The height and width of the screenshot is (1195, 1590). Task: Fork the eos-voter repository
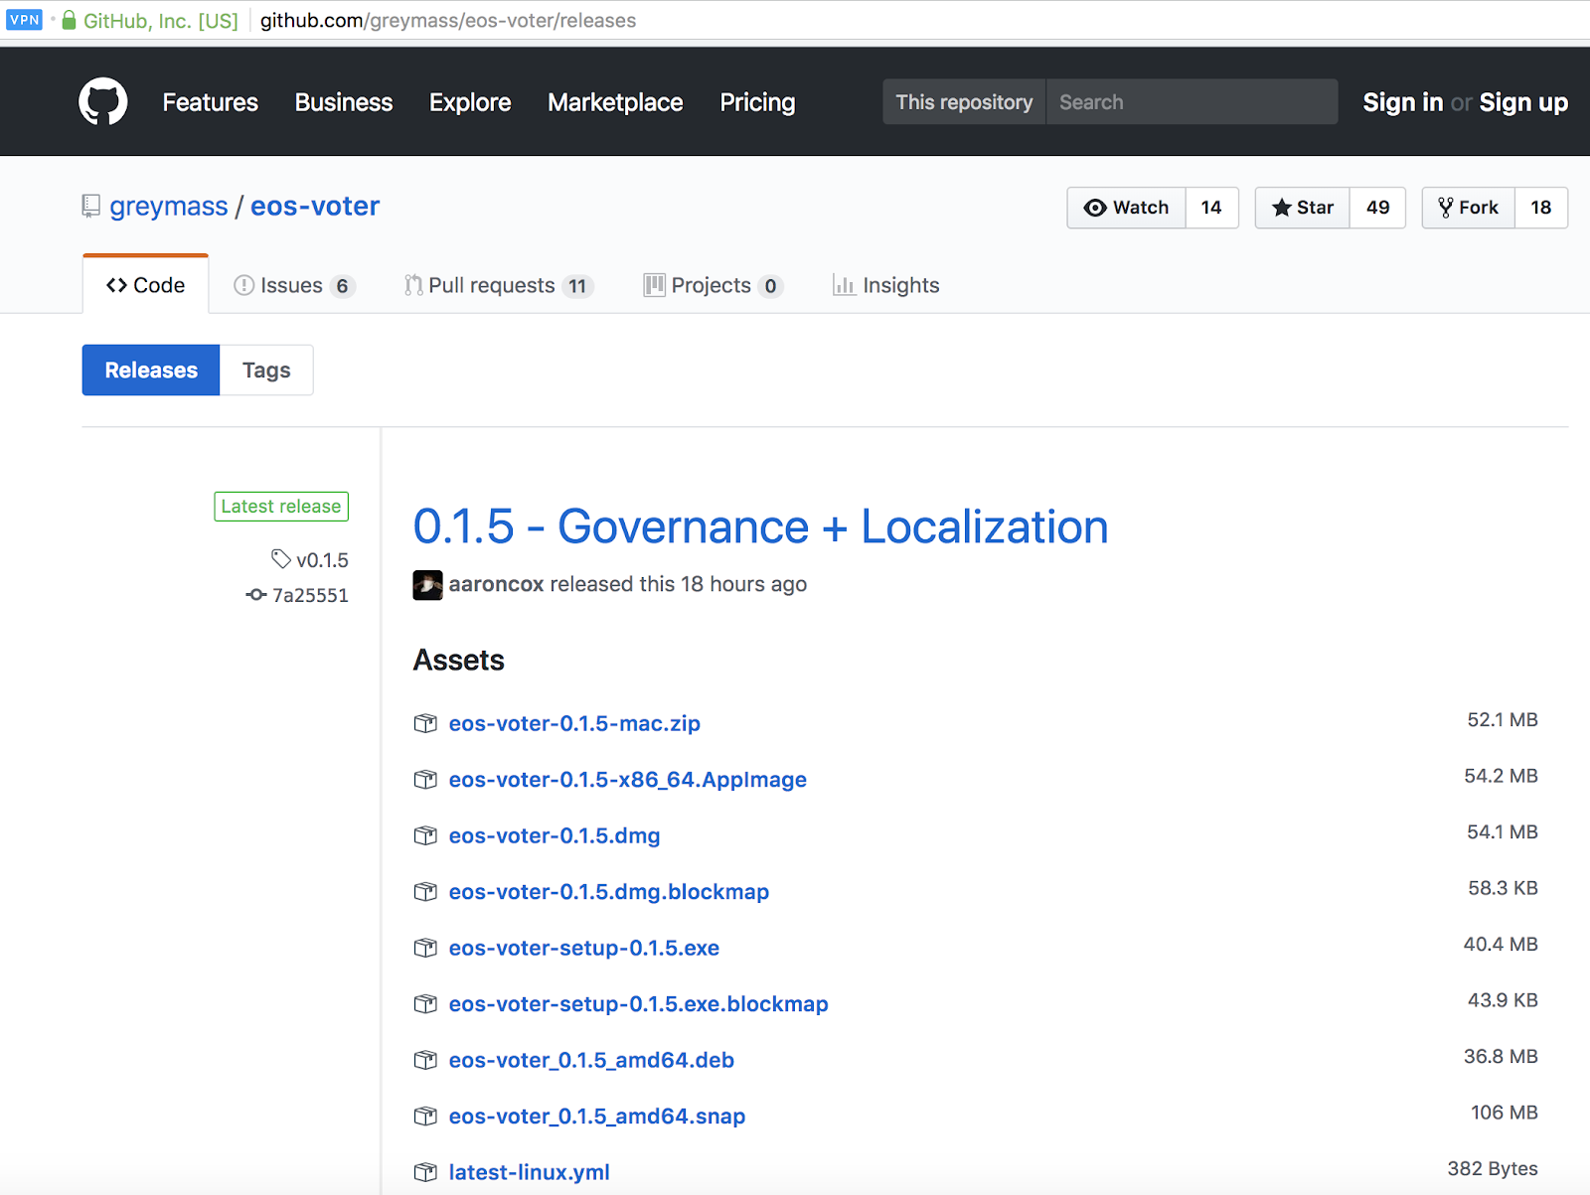(x=1469, y=208)
